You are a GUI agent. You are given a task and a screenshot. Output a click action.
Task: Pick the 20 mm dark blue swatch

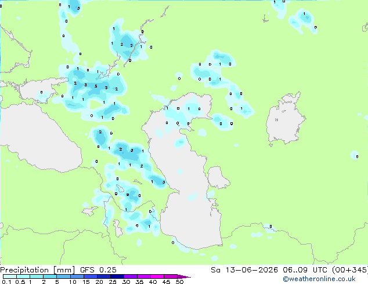pos(103,276)
